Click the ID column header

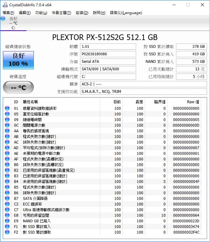pos(16,102)
